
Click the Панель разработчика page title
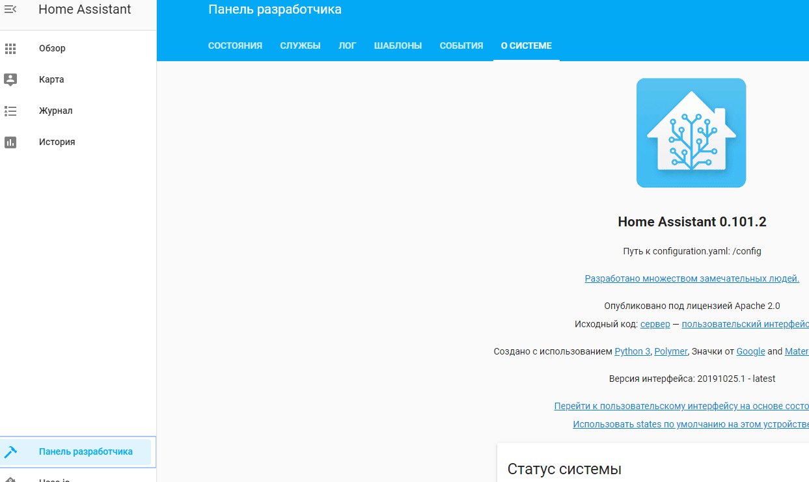[275, 10]
